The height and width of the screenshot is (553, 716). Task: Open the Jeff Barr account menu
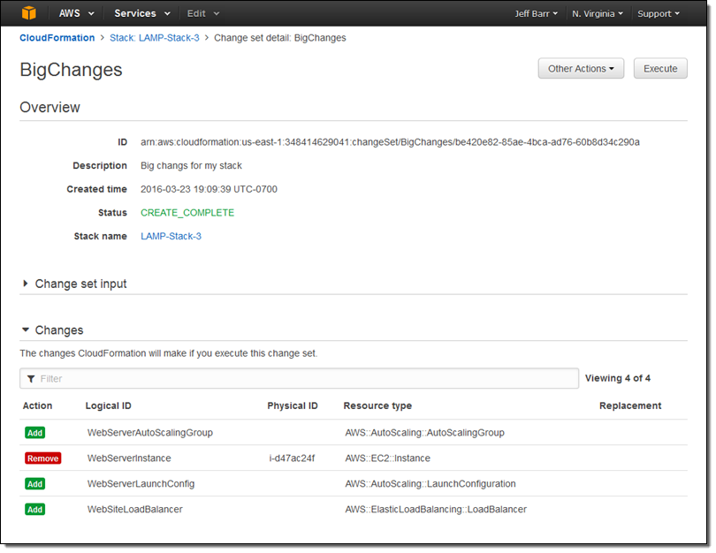pyautogui.click(x=536, y=13)
